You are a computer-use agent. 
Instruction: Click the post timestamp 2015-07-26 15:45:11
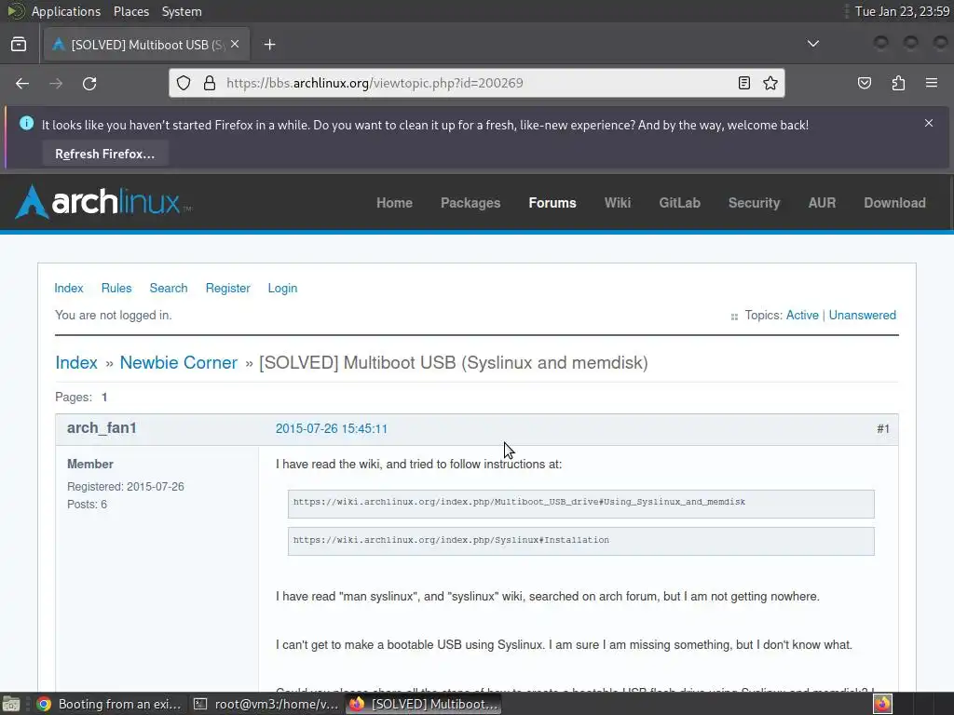tap(332, 428)
